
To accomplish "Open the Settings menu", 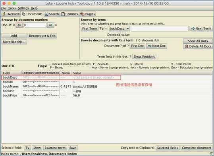I will coord(23,8).
